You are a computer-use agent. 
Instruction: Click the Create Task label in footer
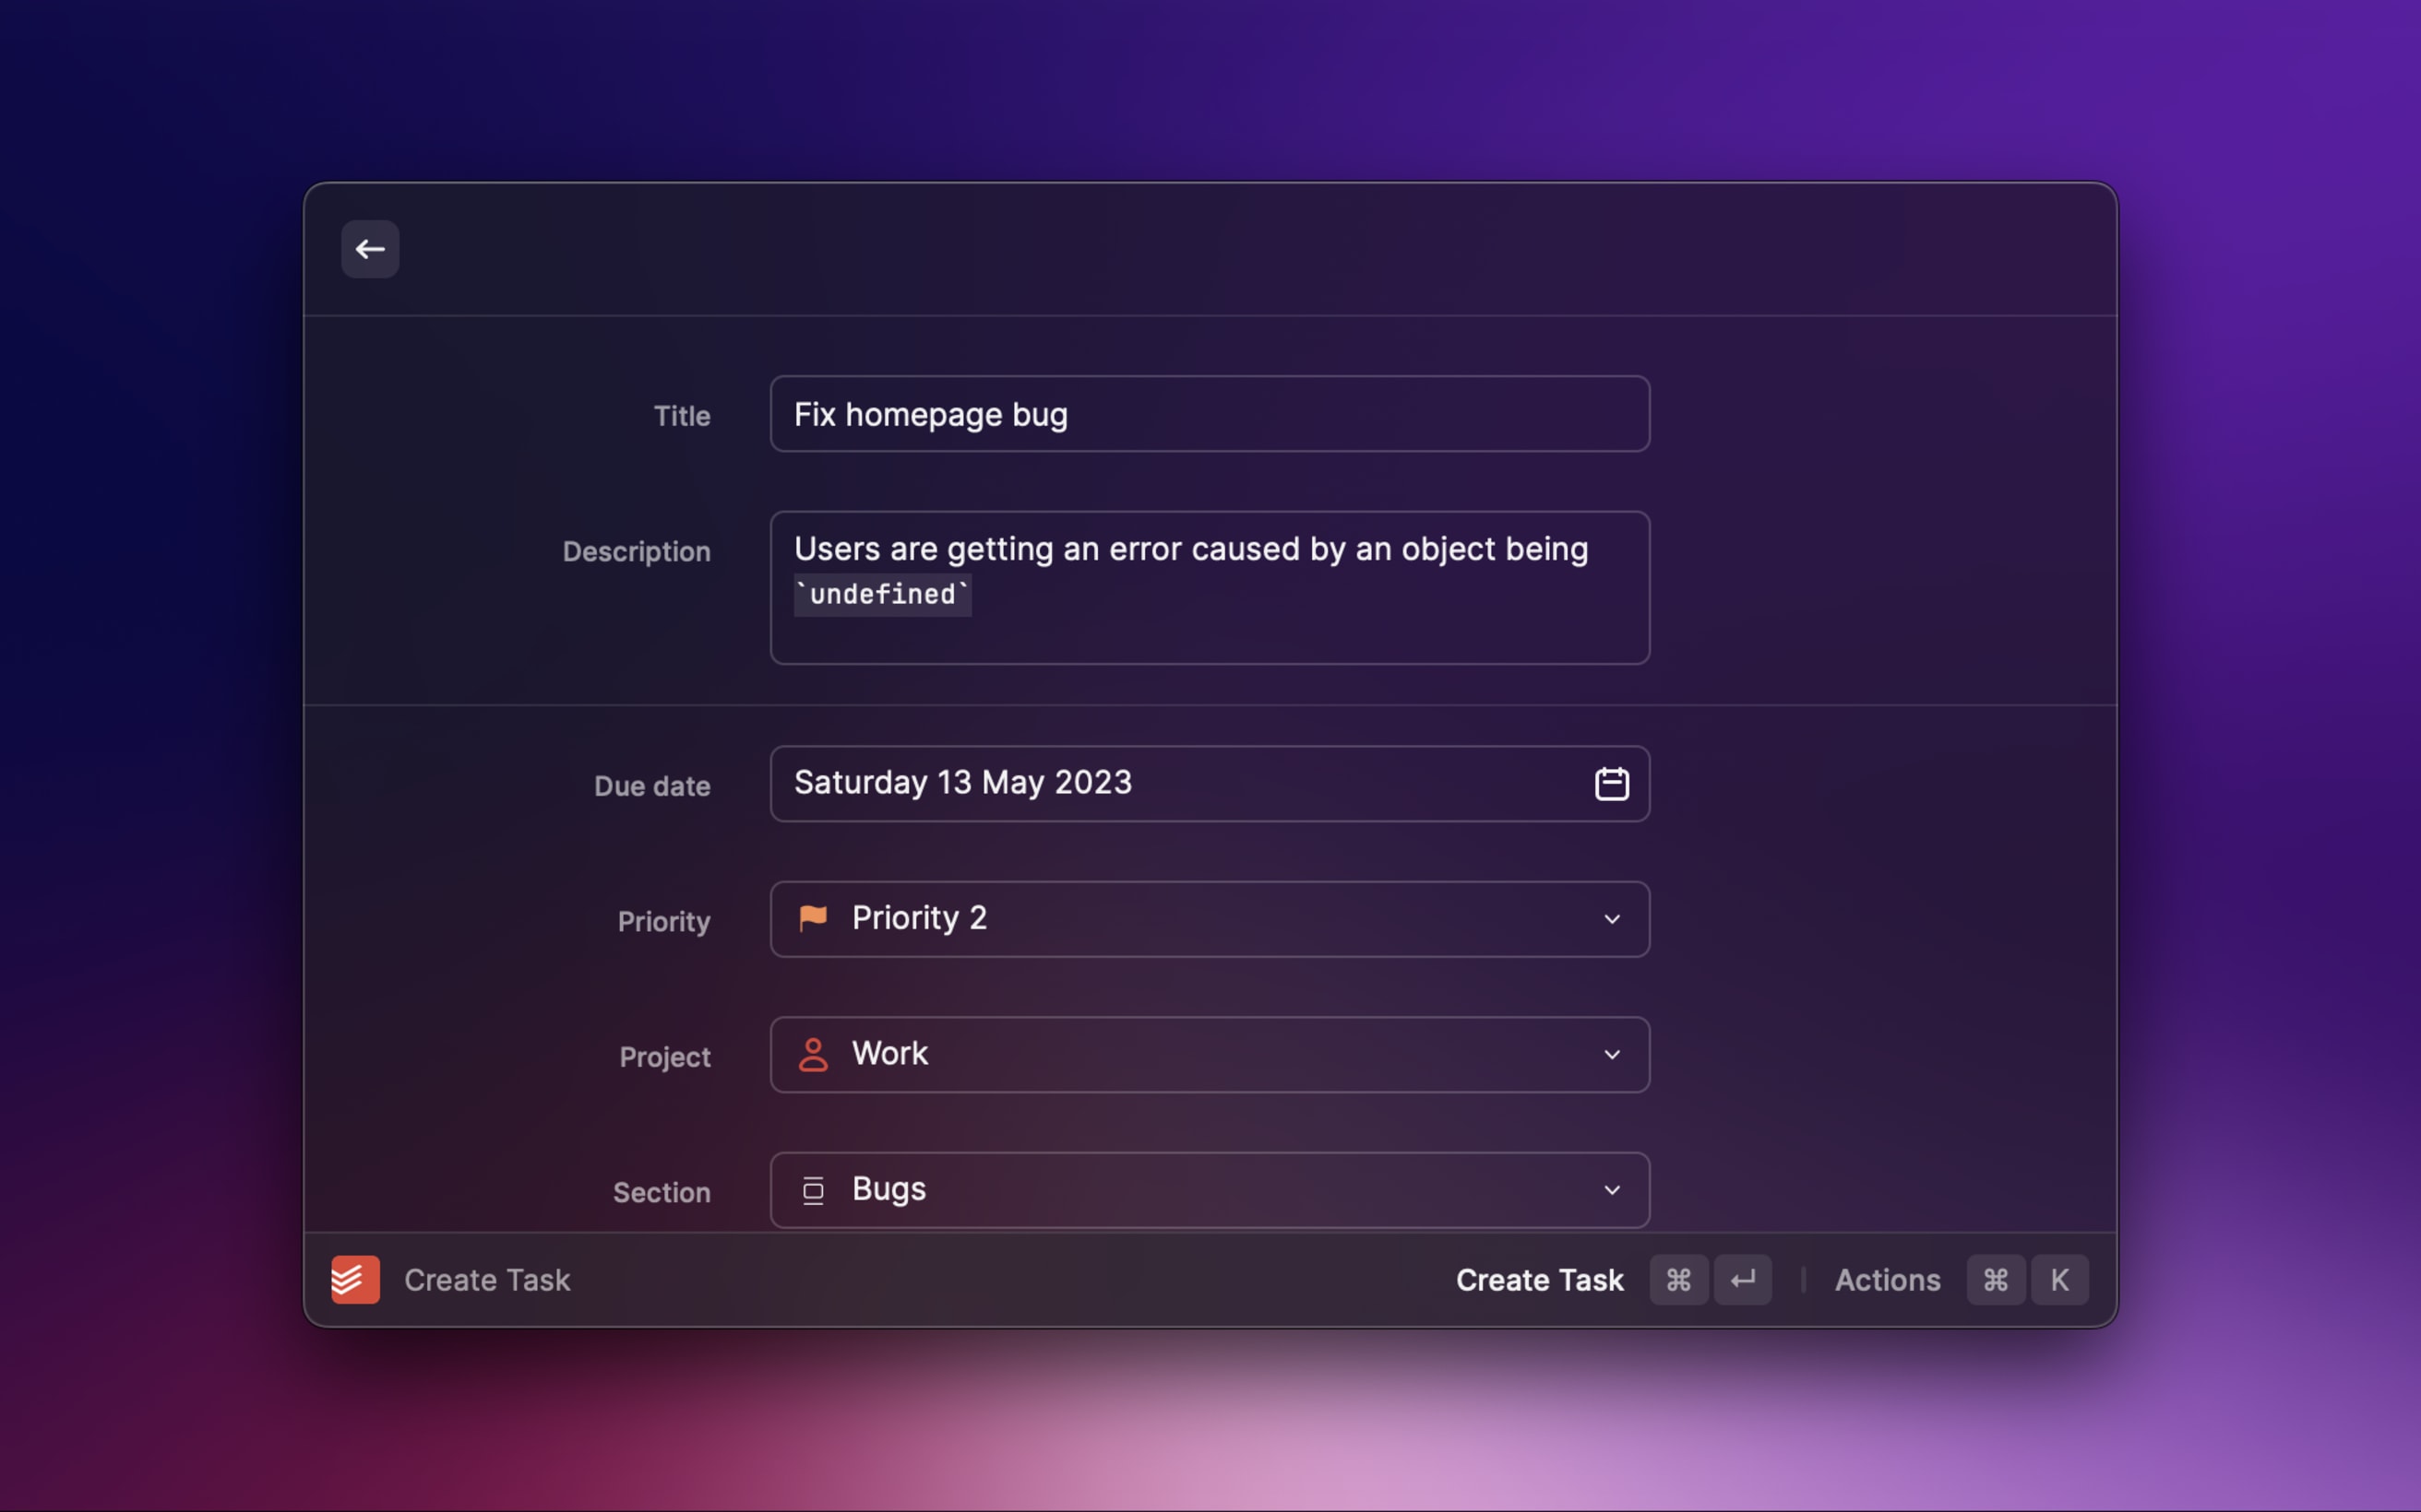click(x=486, y=1277)
